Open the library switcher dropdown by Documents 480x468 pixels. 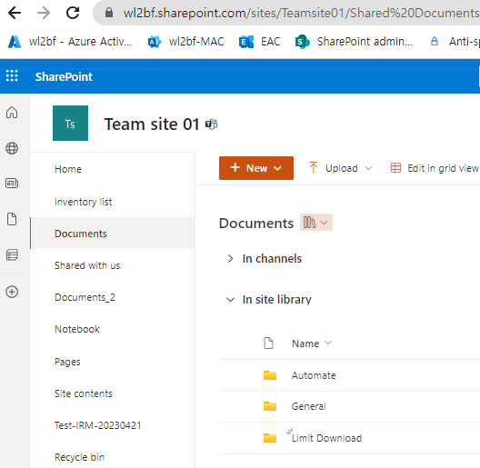316,223
